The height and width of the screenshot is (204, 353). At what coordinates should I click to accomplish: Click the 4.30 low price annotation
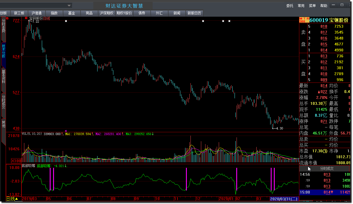[x=280, y=128]
